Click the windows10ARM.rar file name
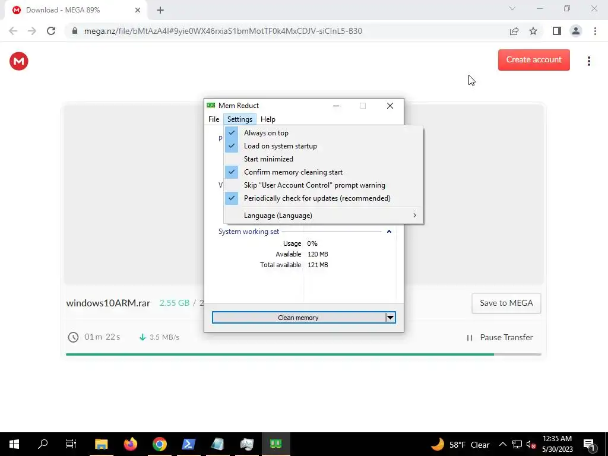 click(108, 303)
